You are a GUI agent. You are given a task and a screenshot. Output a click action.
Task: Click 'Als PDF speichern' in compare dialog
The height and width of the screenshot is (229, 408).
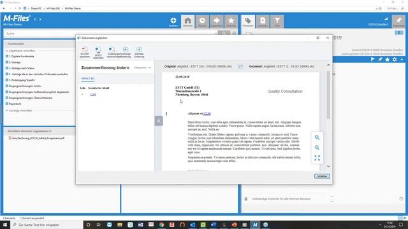coord(85,52)
